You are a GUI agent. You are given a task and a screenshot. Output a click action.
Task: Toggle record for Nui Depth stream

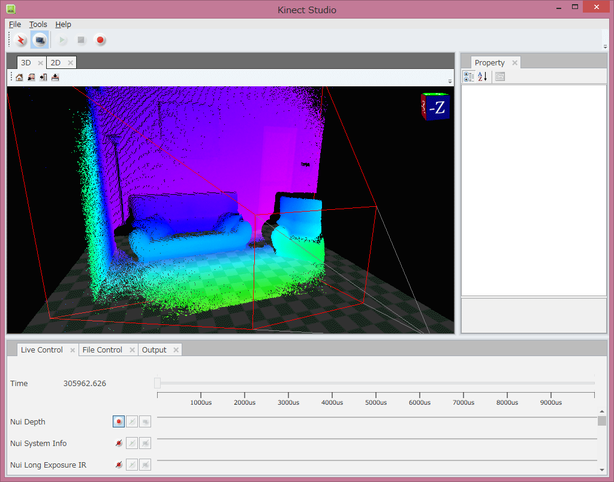pyautogui.click(x=119, y=421)
